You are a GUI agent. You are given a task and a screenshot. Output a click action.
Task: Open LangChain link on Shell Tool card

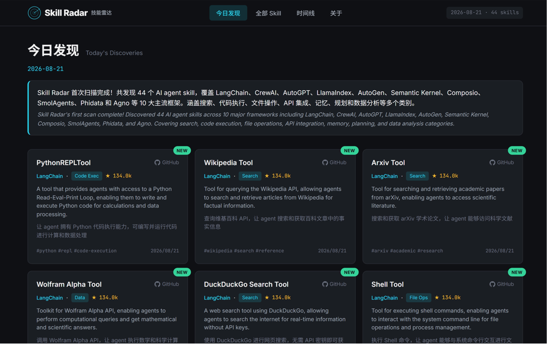click(384, 298)
